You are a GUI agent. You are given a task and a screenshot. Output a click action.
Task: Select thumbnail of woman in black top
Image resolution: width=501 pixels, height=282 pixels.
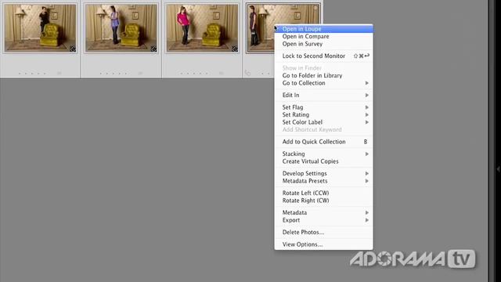point(40,28)
